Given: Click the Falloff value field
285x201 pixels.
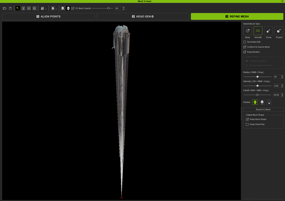Looking at the screenshot, I should (277, 95).
